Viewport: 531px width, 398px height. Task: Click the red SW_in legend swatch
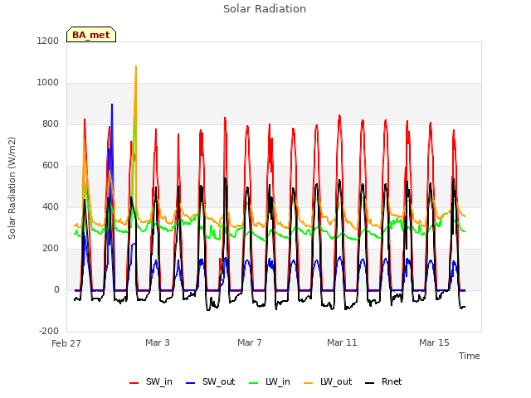click(134, 383)
